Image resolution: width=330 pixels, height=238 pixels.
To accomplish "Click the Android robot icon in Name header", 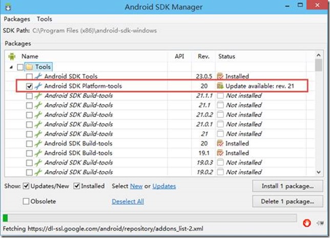I will [x=12, y=56].
